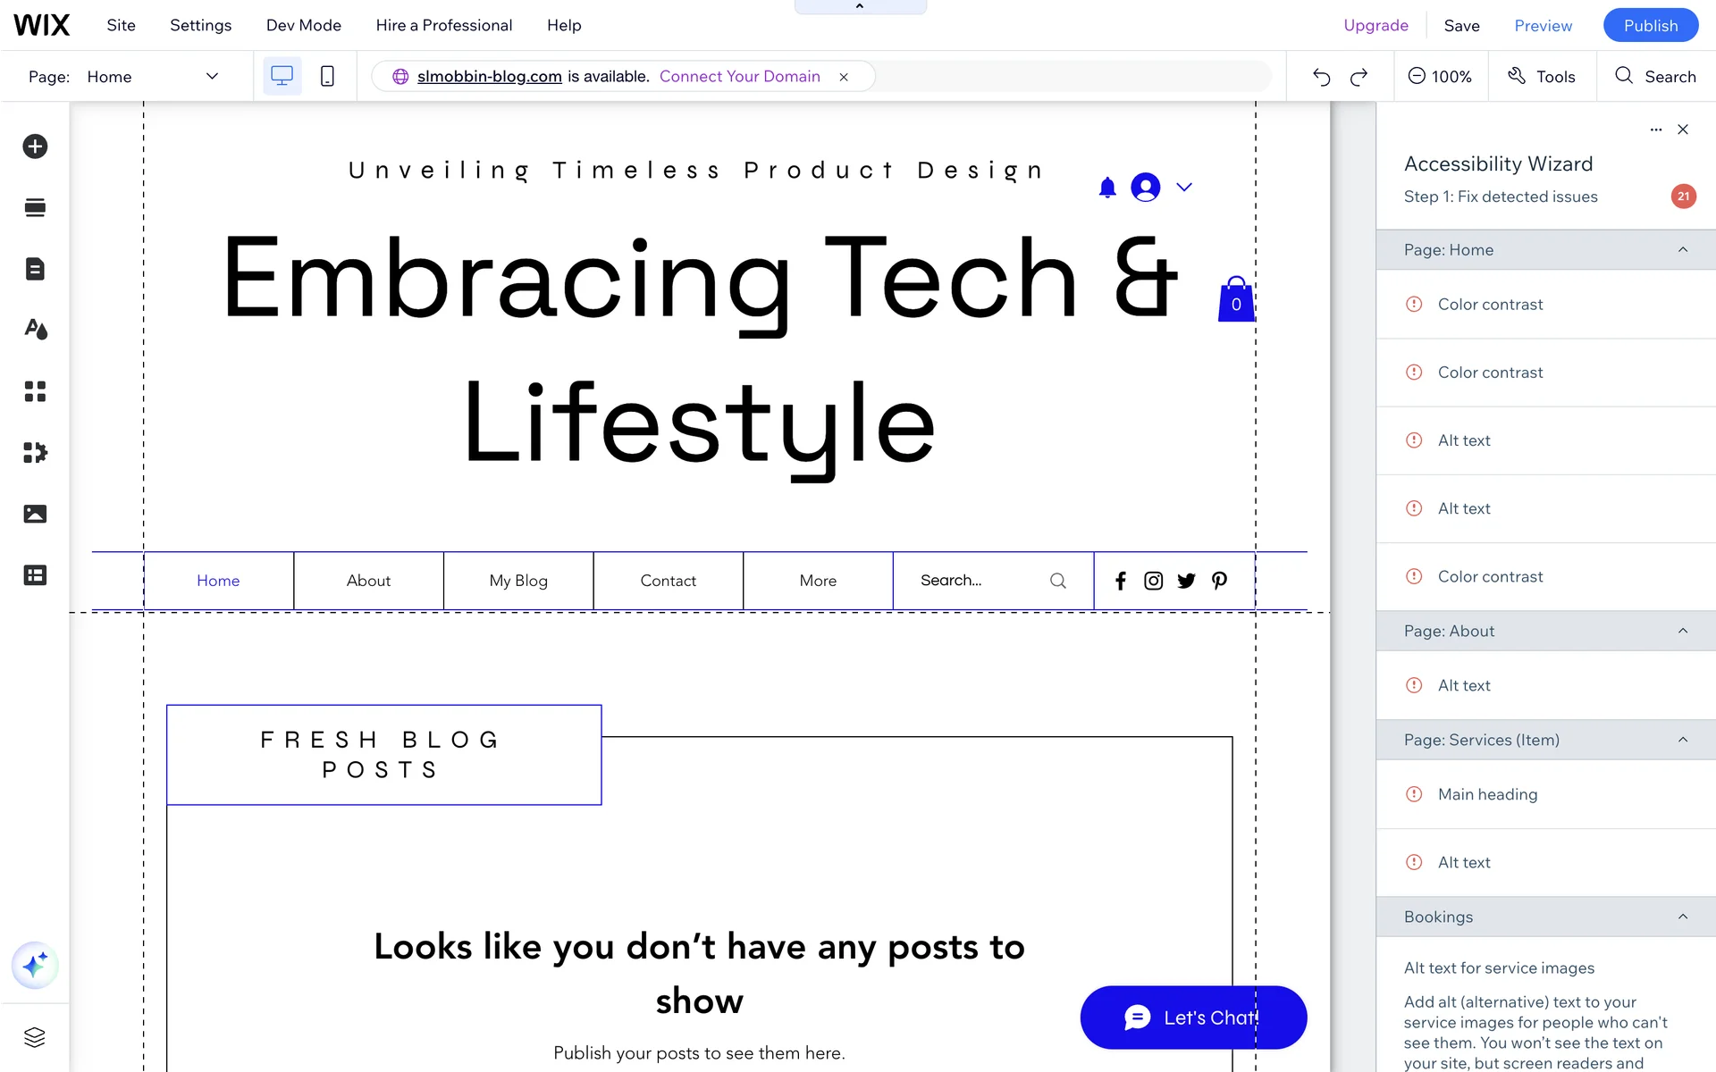This screenshot has width=1716, height=1072.
Task: Switch to desktop view editor
Action: click(x=282, y=77)
